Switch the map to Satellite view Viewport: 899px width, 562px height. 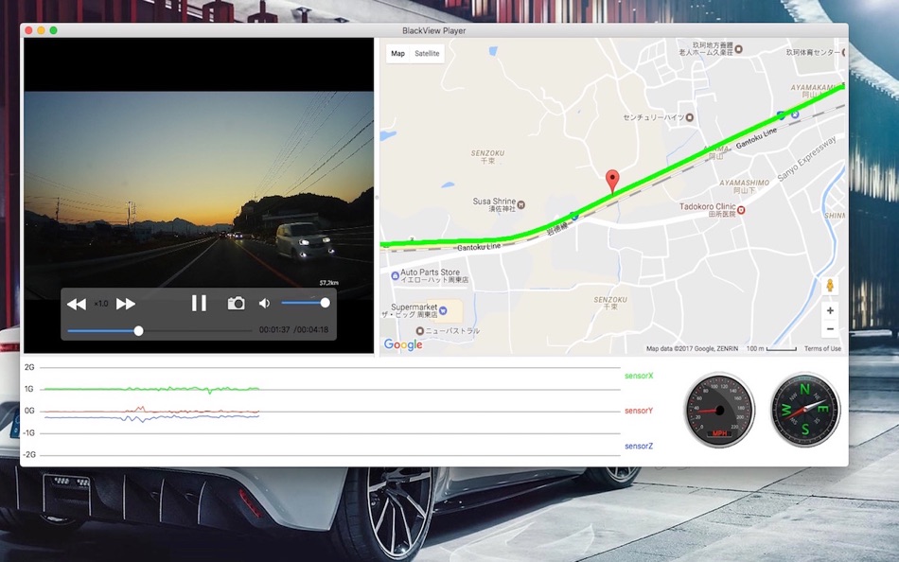coord(427,53)
